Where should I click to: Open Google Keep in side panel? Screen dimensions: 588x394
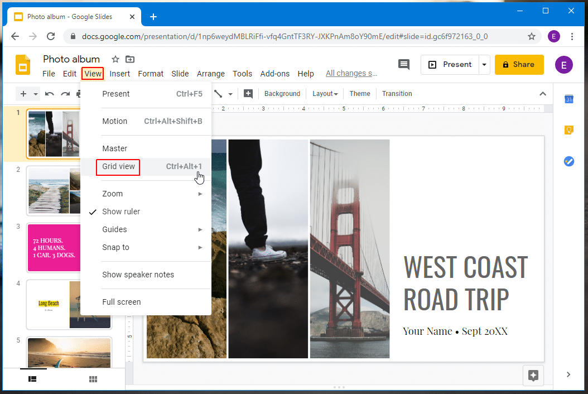tap(568, 130)
